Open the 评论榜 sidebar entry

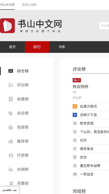coord(23,85)
